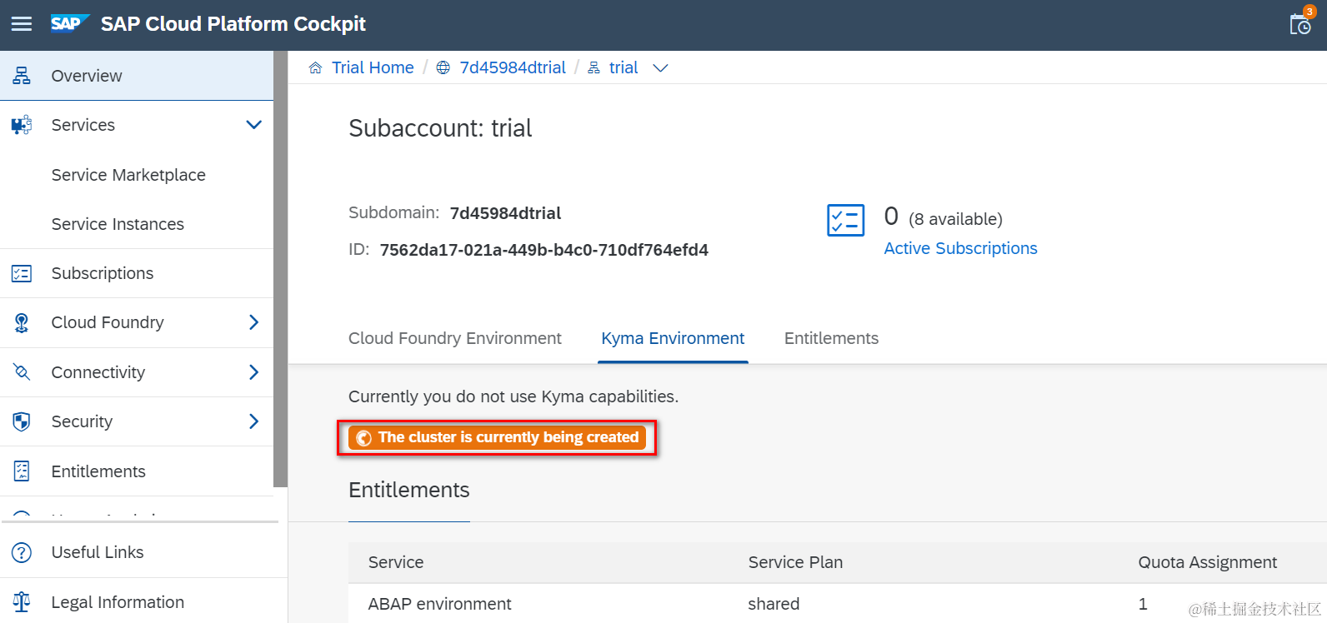Open the Active Subscriptions link
This screenshot has width=1327, height=623.
(x=960, y=248)
